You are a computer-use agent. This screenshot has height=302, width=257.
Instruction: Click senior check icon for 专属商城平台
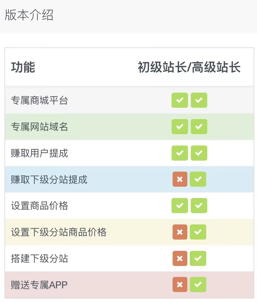199,101
